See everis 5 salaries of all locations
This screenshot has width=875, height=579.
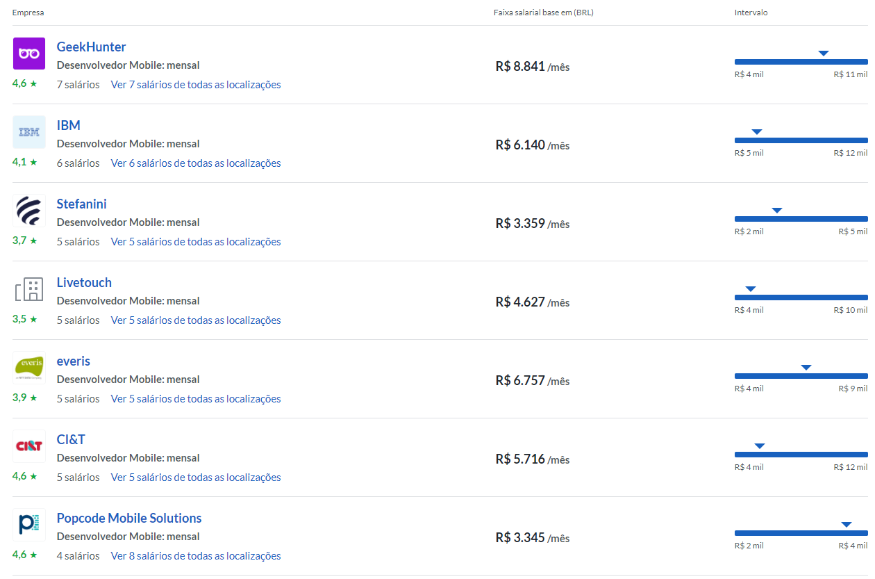point(196,399)
